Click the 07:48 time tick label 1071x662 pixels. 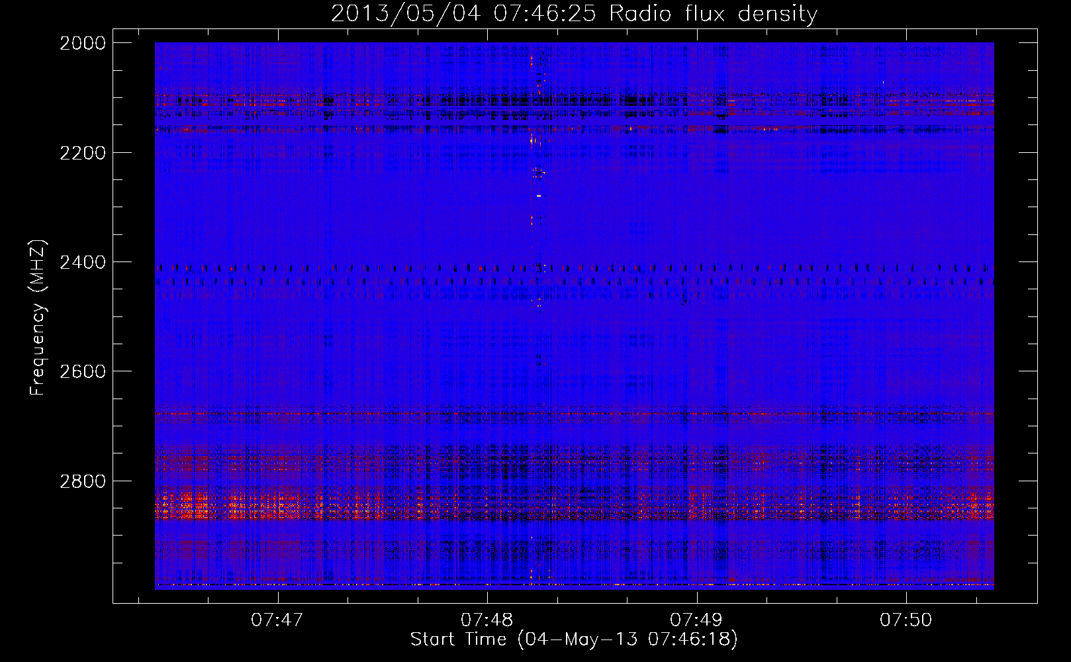tap(487, 620)
